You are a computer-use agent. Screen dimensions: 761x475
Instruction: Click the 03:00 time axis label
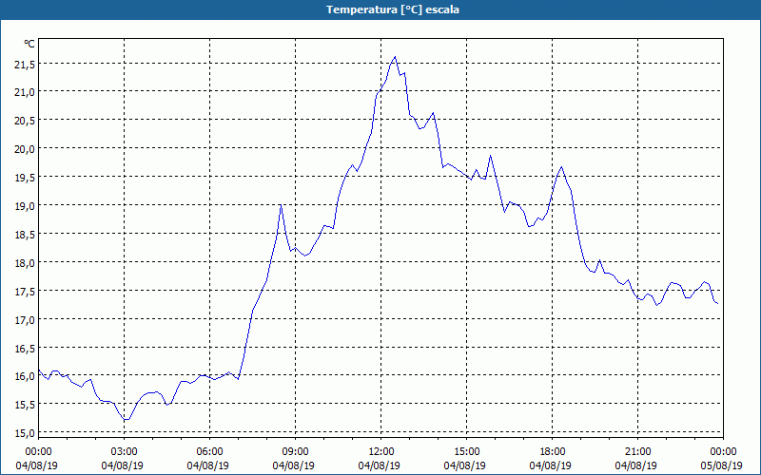[x=124, y=452]
